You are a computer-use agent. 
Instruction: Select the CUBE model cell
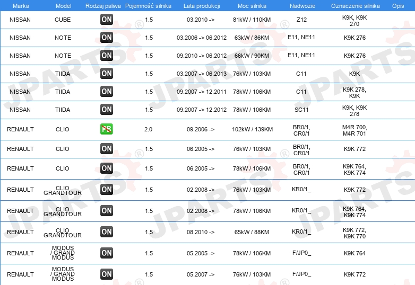pos(63,20)
